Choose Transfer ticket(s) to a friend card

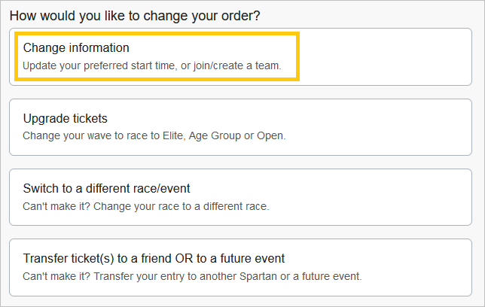(241, 267)
